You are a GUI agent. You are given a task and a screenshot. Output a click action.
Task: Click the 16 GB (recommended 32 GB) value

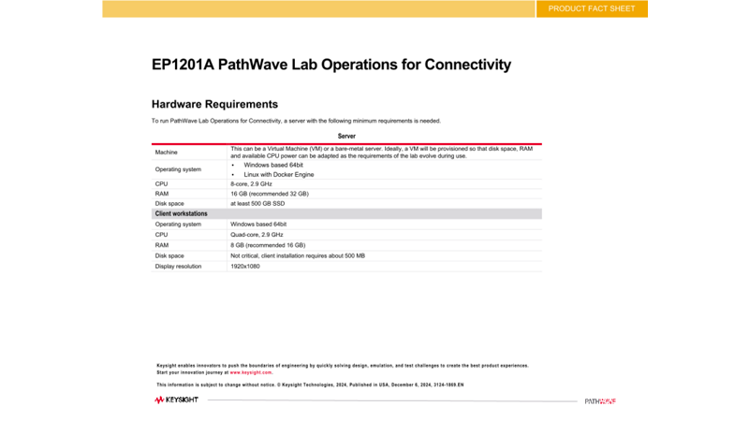(x=270, y=194)
